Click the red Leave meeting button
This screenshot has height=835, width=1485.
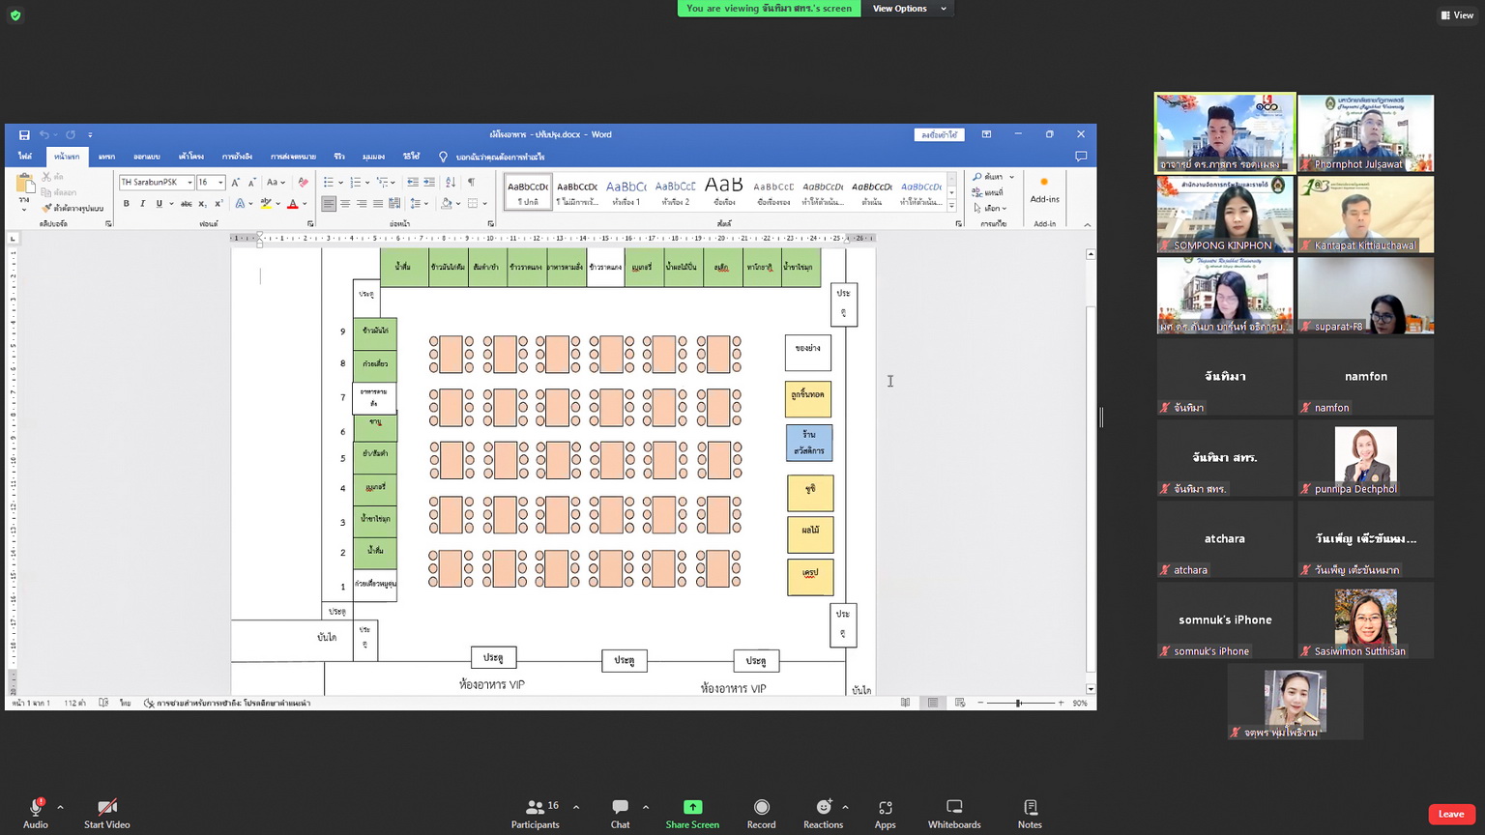tap(1451, 814)
